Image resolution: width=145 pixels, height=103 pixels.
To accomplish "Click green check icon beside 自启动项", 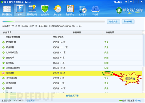I will click(x=3, y=58).
